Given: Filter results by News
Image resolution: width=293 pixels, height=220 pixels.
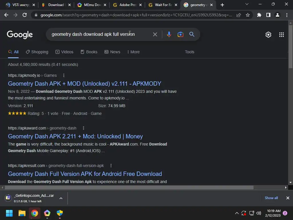Looking at the screenshot, I should (x=112, y=52).
